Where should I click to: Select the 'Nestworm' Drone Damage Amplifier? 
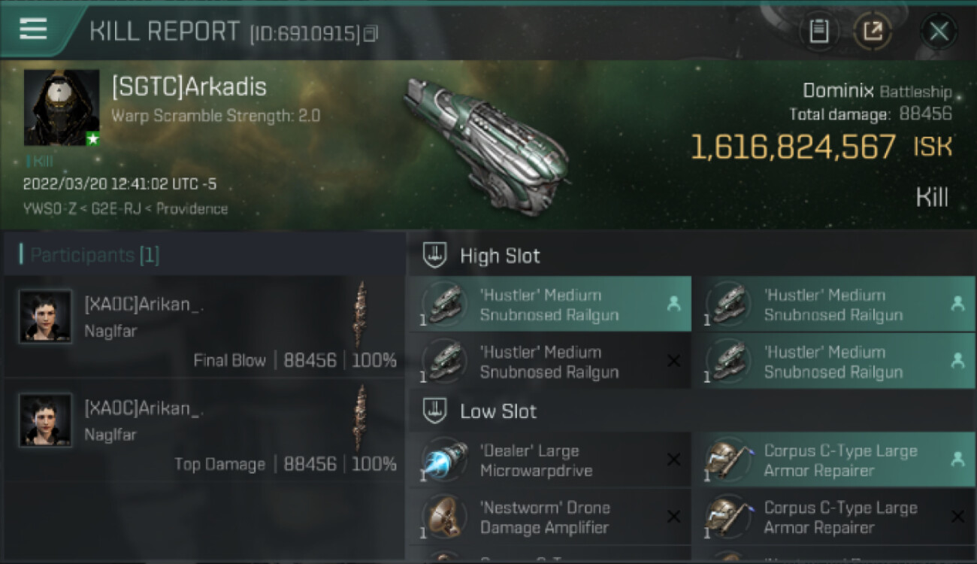(x=550, y=517)
